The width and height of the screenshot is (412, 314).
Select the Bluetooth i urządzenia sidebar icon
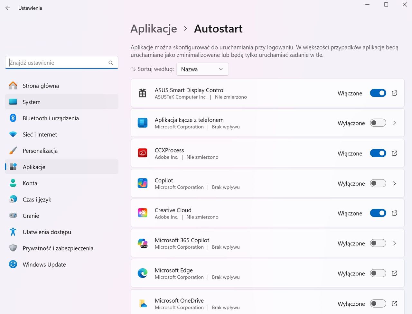click(13, 118)
